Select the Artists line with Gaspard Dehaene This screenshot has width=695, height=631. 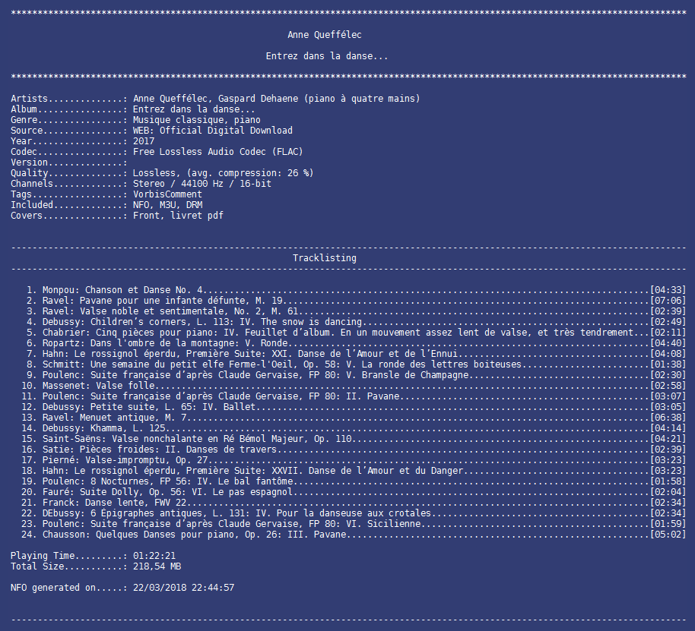[215, 99]
